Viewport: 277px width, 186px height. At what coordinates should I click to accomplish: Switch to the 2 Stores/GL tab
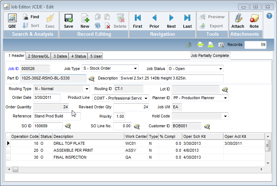click(38, 56)
